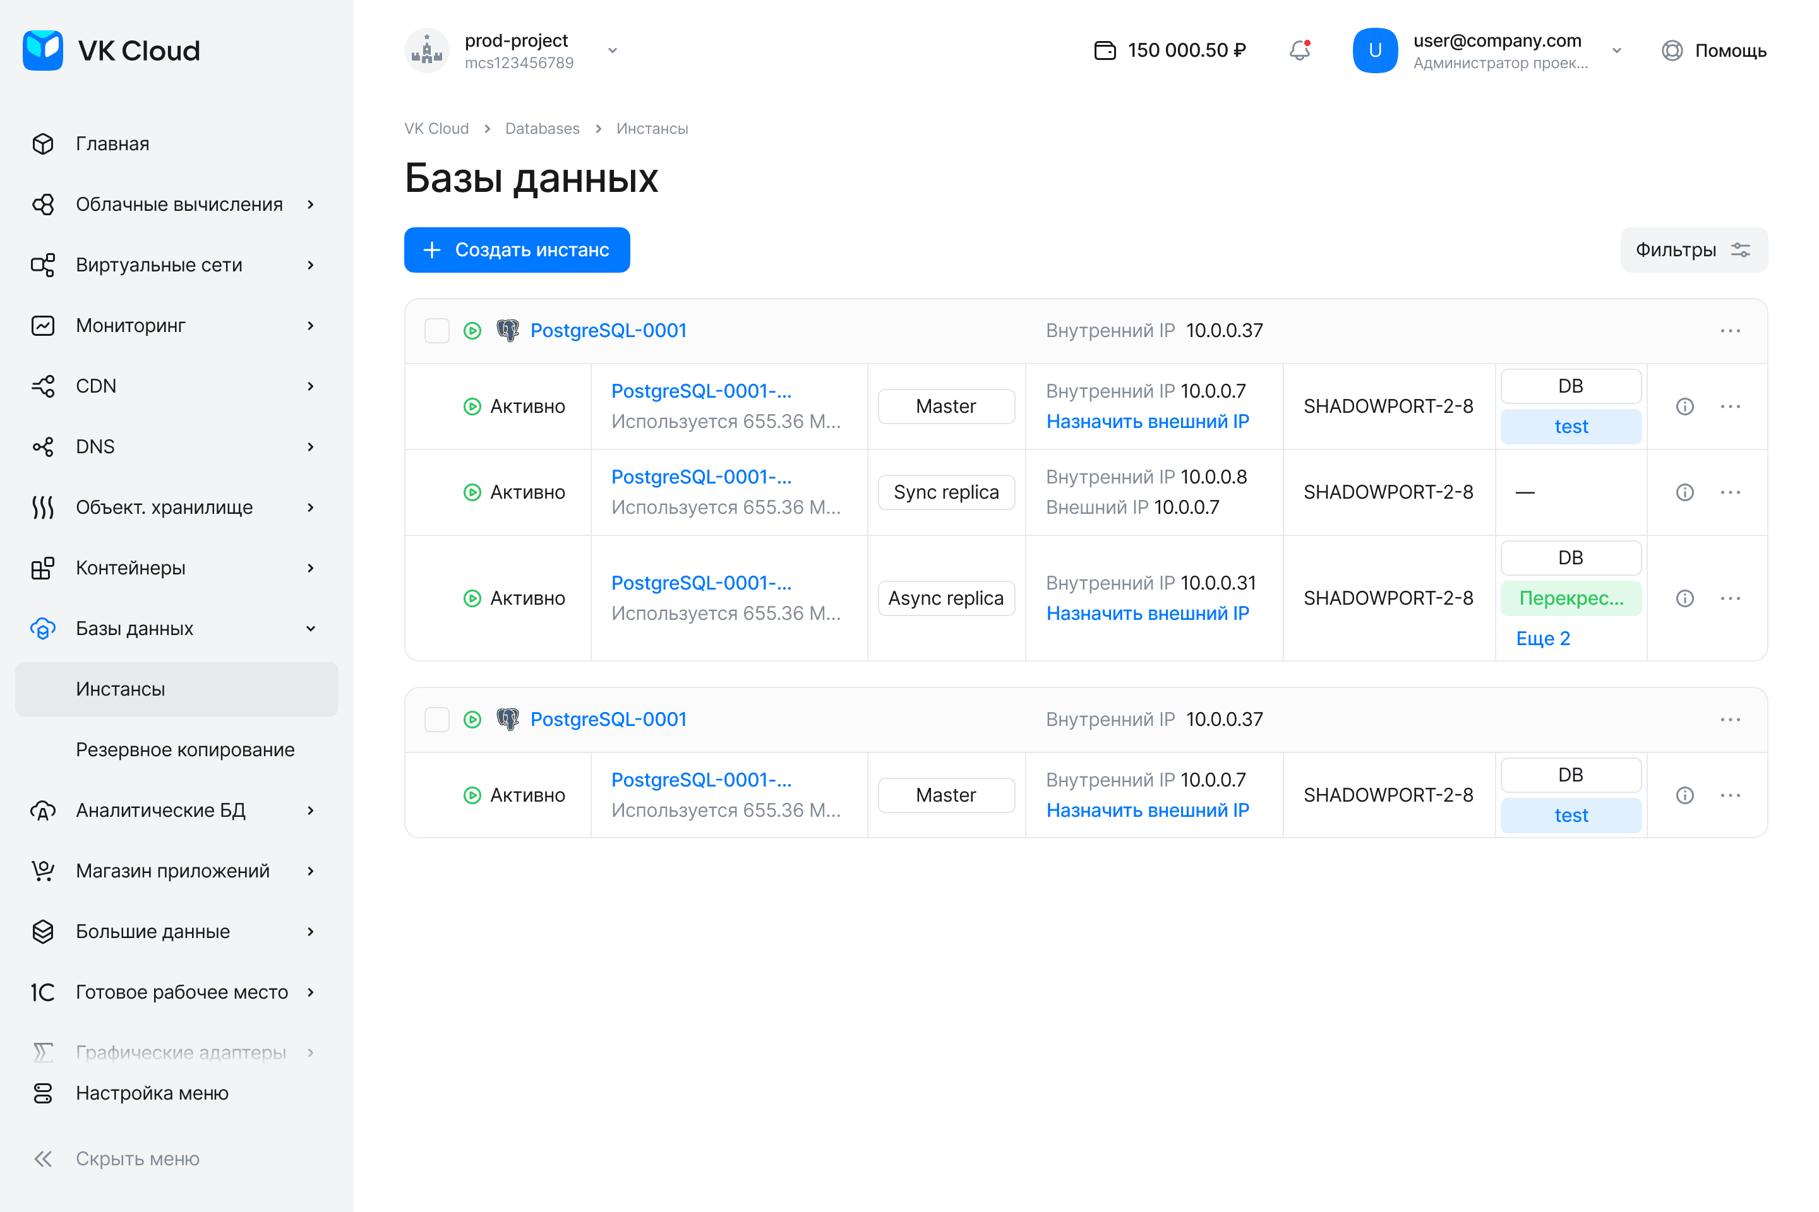Open info icon for Sync replica row
The image size is (1819, 1212).
click(x=1685, y=492)
